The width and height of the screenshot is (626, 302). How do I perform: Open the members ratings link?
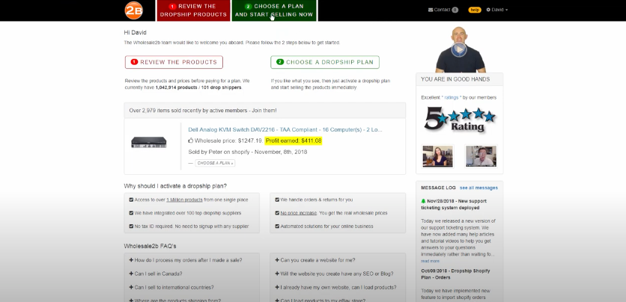click(451, 98)
